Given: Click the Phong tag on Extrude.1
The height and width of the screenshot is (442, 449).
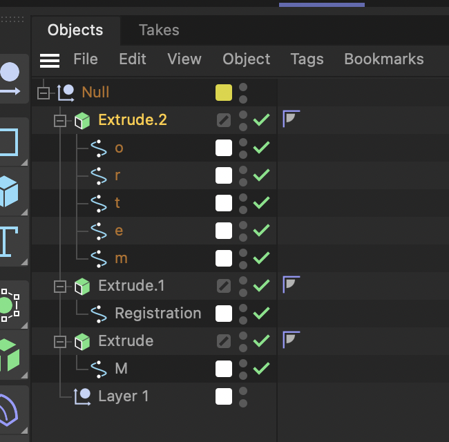Looking at the screenshot, I should click(x=291, y=285).
